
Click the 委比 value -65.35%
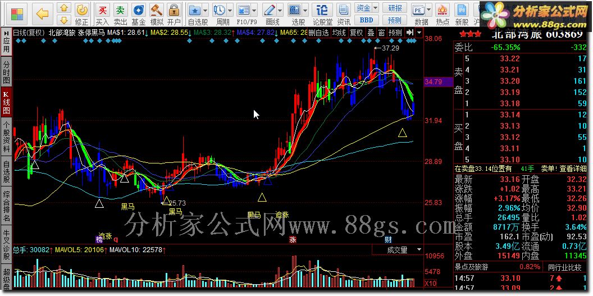coord(506,47)
